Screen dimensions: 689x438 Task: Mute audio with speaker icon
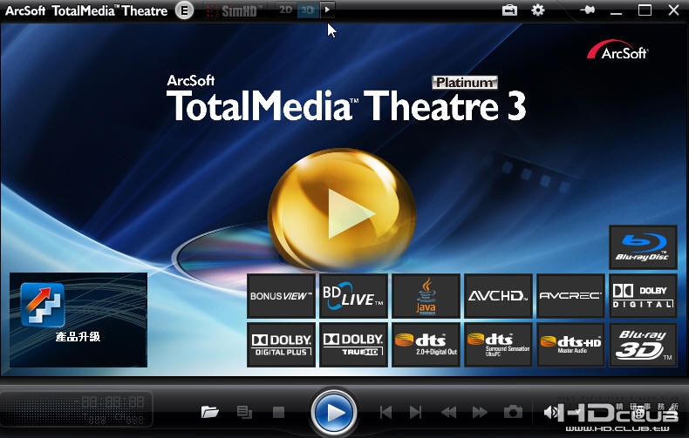(550, 412)
